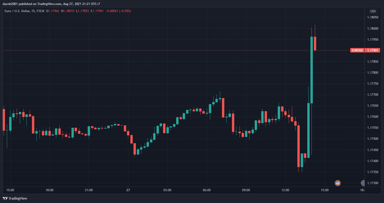Select the 03:00 marker on the time axis
This screenshot has width=384, height=203.
(x=167, y=190)
